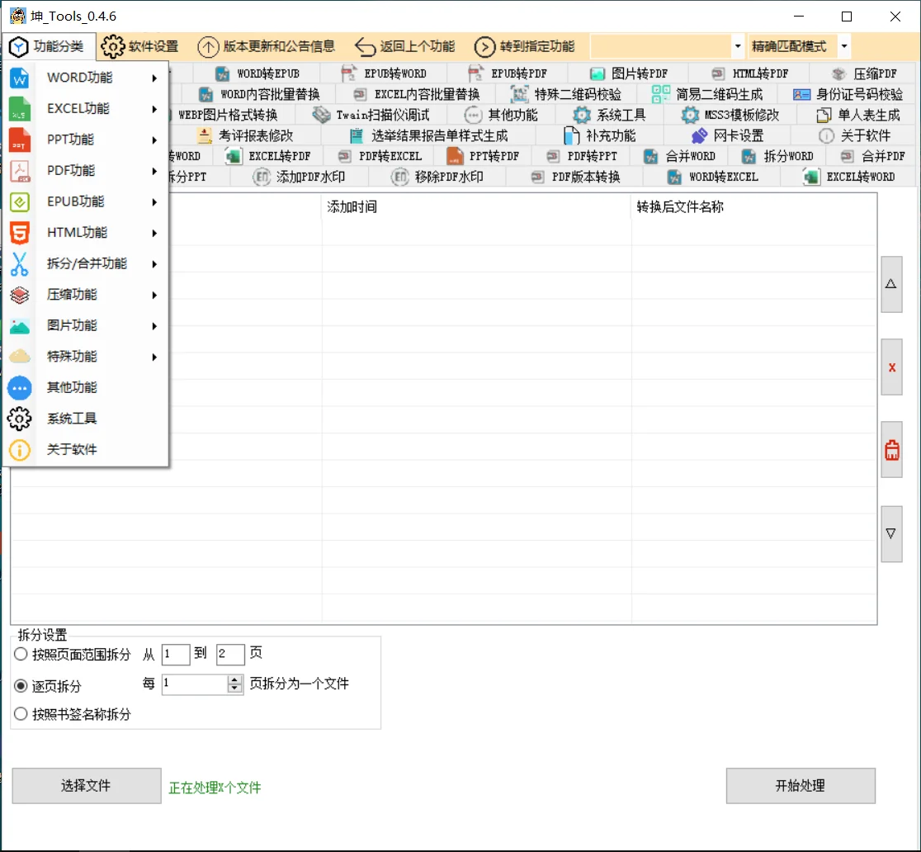This screenshot has width=921, height=852.
Task: Open 软件设置
Action: coord(139,46)
